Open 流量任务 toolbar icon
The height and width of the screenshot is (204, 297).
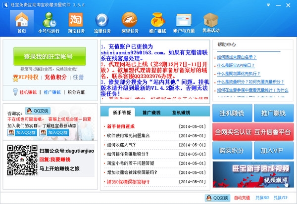[102, 23]
